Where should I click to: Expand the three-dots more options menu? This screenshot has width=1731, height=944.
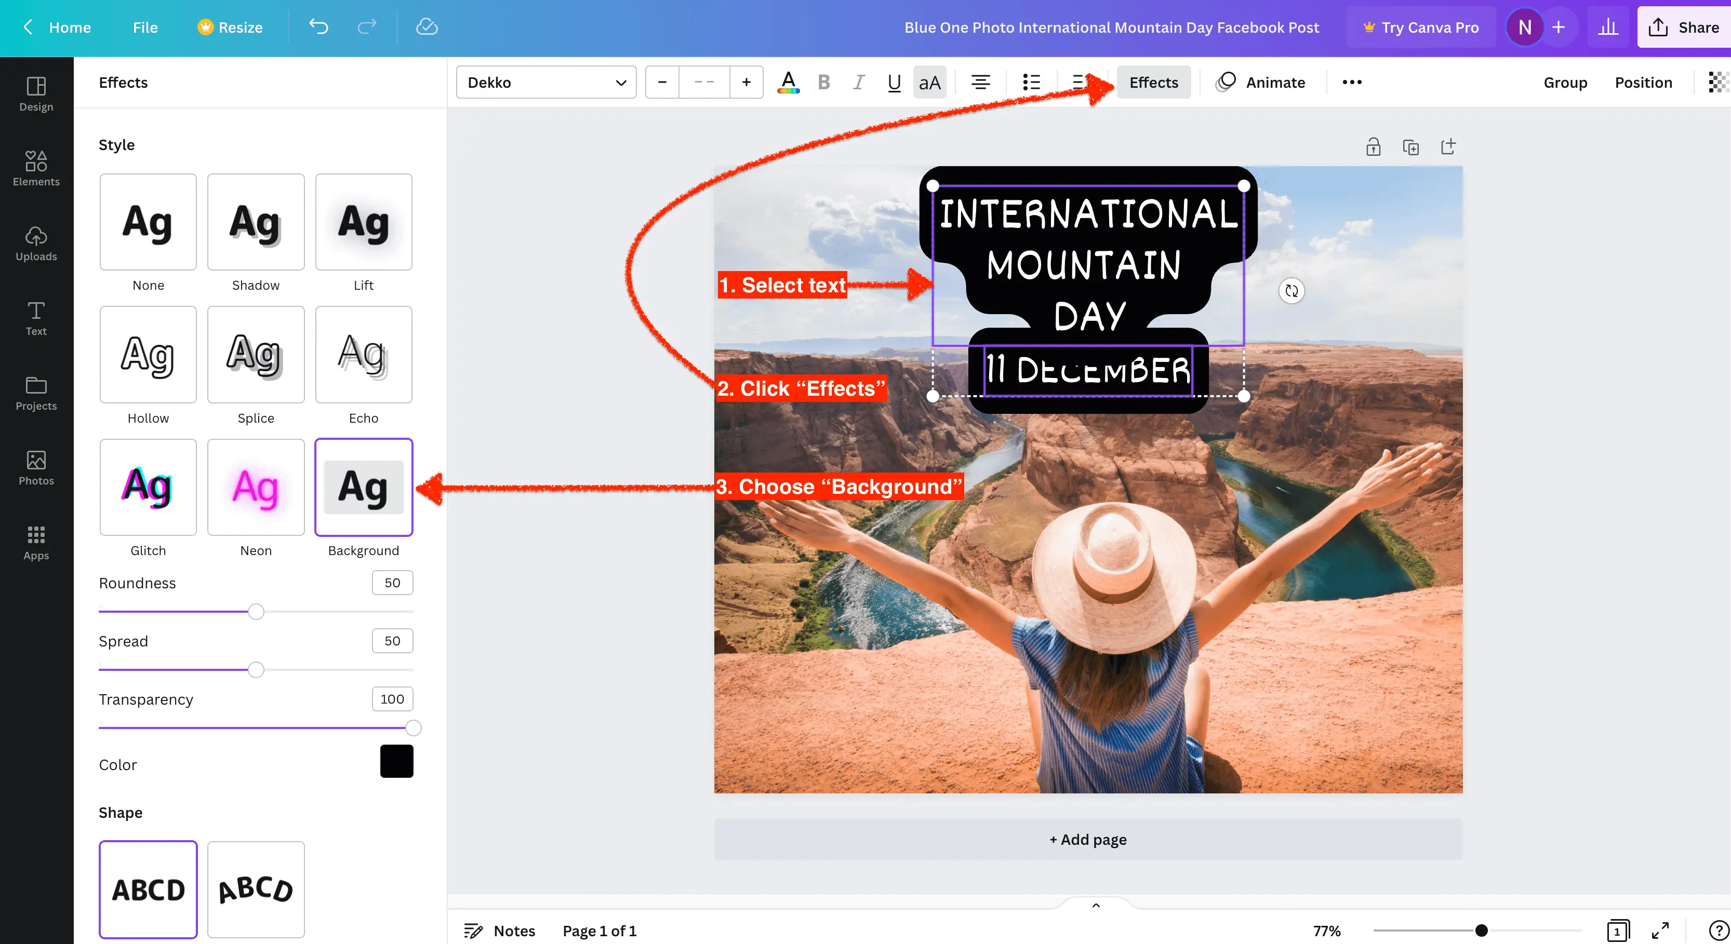click(1351, 82)
